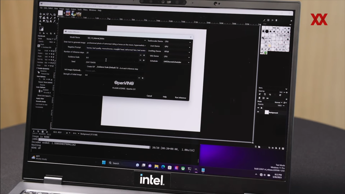Toggle Enable dynamics checkbox in tool options

(x=43, y=69)
